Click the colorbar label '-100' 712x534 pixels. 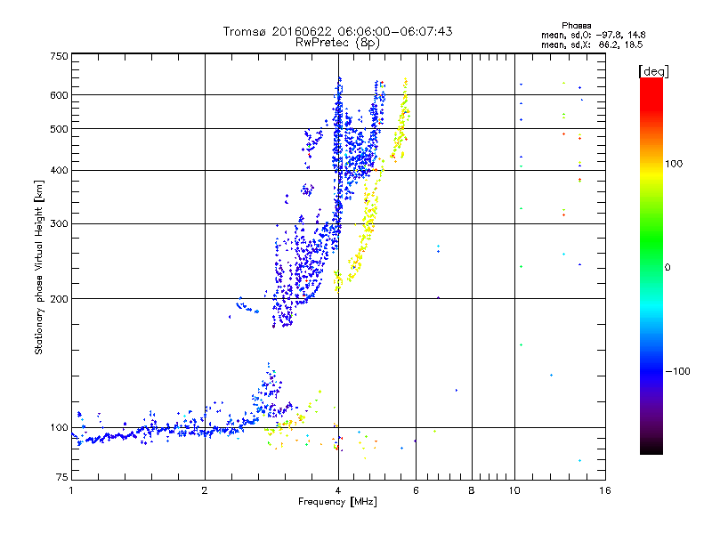(677, 371)
